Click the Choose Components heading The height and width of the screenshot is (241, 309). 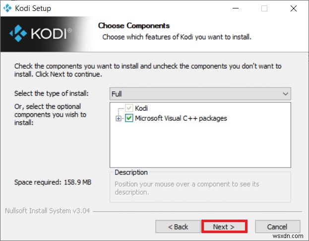133,26
